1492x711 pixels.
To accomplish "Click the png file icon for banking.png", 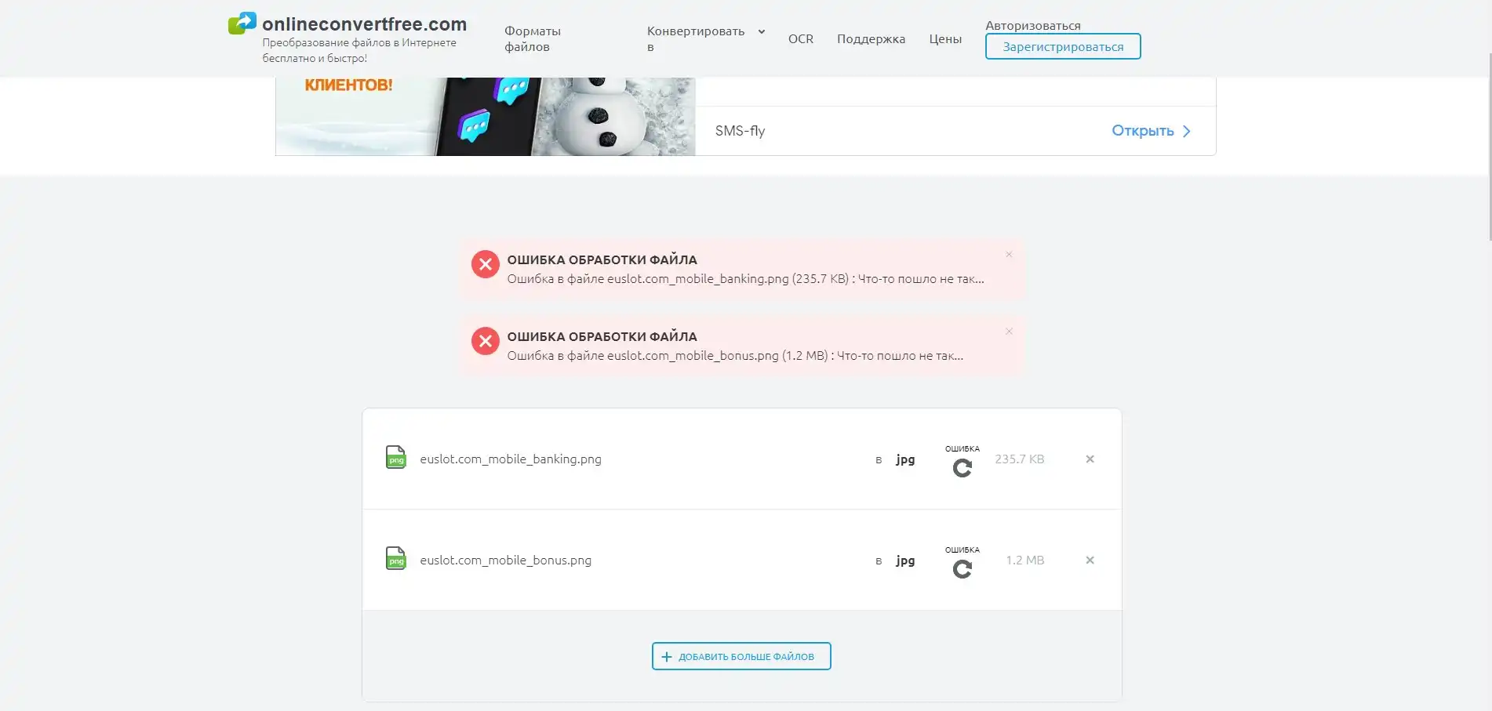I will [x=396, y=457].
